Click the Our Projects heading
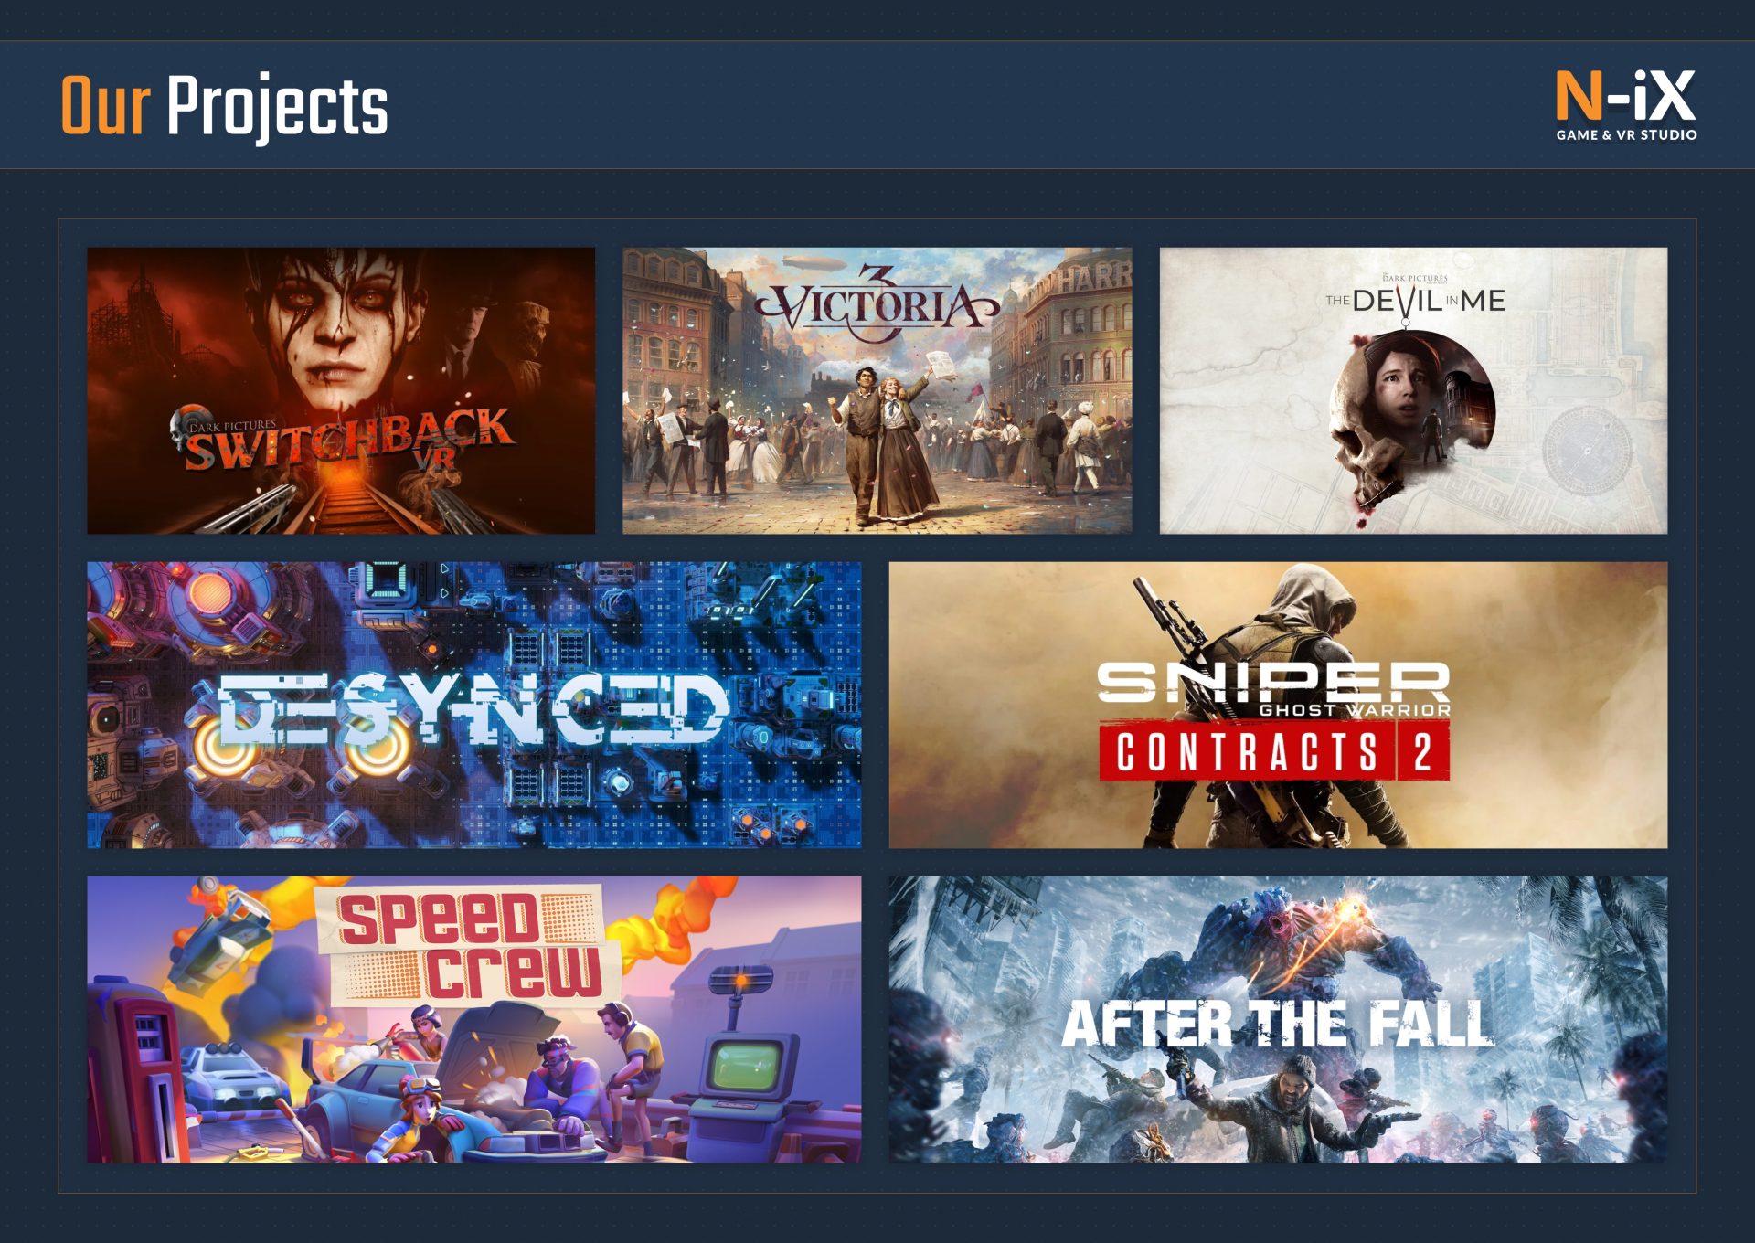This screenshot has width=1755, height=1243. [225, 105]
